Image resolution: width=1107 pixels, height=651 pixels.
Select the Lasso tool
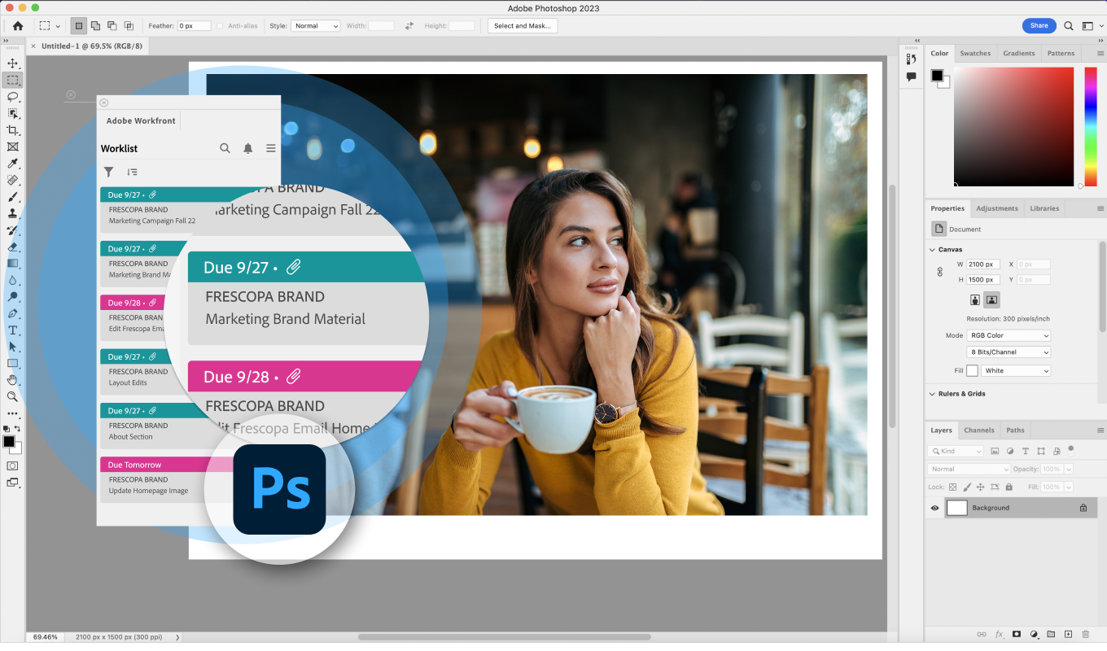[x=12, y=97]
